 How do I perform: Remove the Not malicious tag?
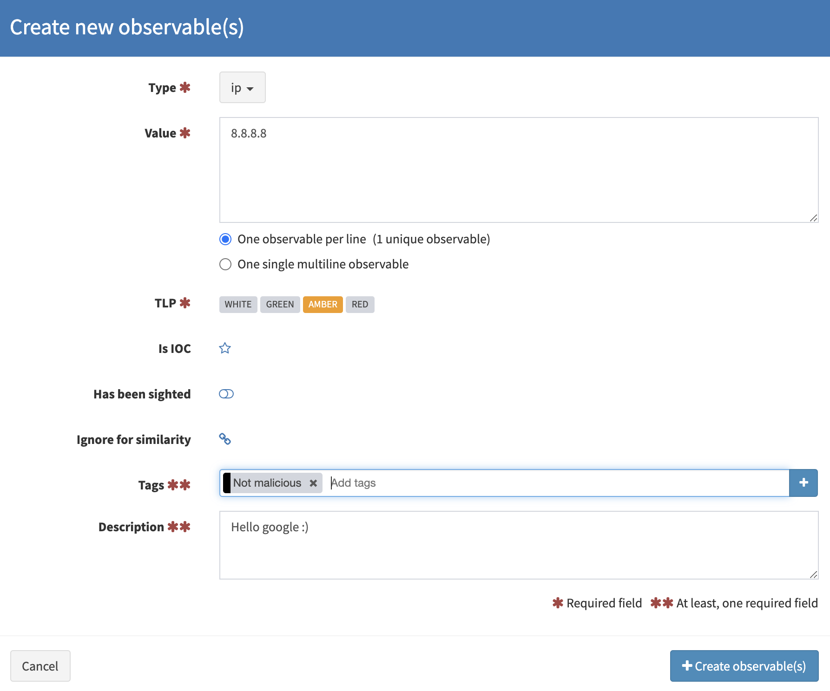313,483
